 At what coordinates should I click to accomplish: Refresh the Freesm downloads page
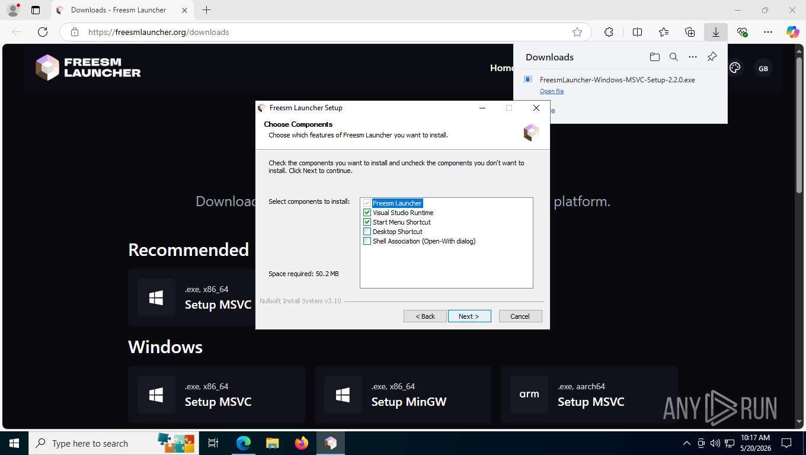tap(43, 32)
